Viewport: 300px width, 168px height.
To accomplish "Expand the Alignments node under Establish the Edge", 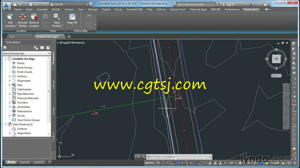I will pyautogui.click(x=10, y=81).
